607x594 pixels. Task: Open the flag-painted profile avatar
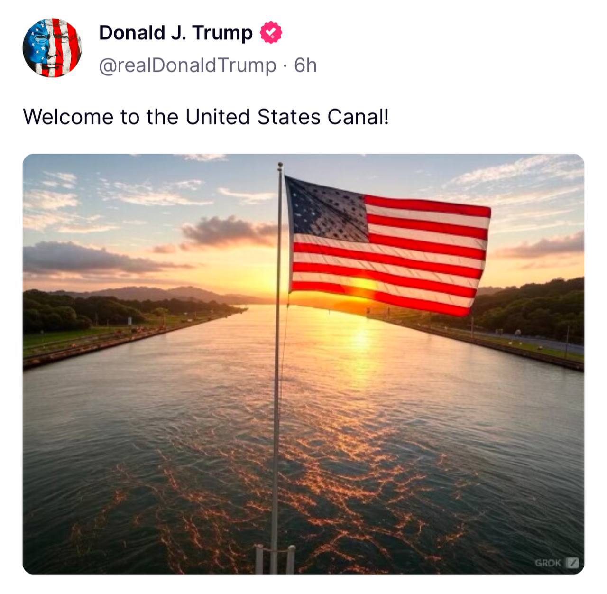point(52,48)
